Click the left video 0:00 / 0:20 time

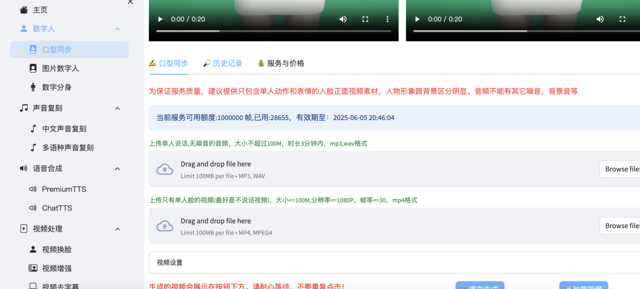[x=188, y=19]
